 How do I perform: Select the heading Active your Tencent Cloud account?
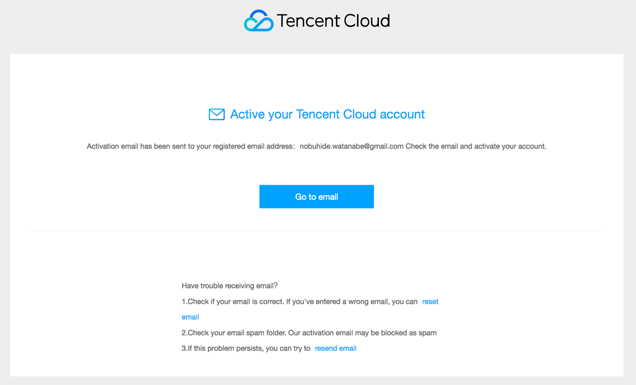pyautogui.click(x=327, y=114)
